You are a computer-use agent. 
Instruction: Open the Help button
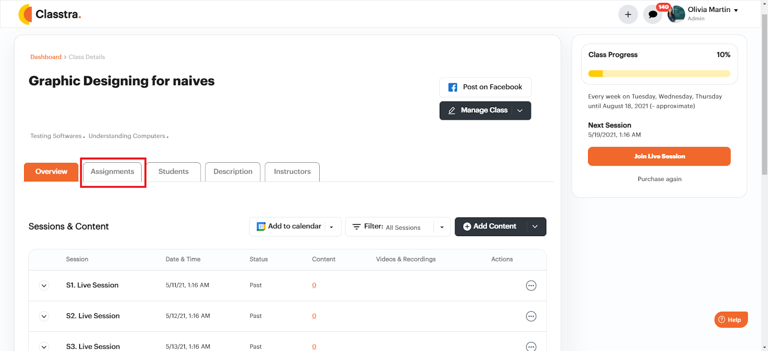tap(731, 320)
